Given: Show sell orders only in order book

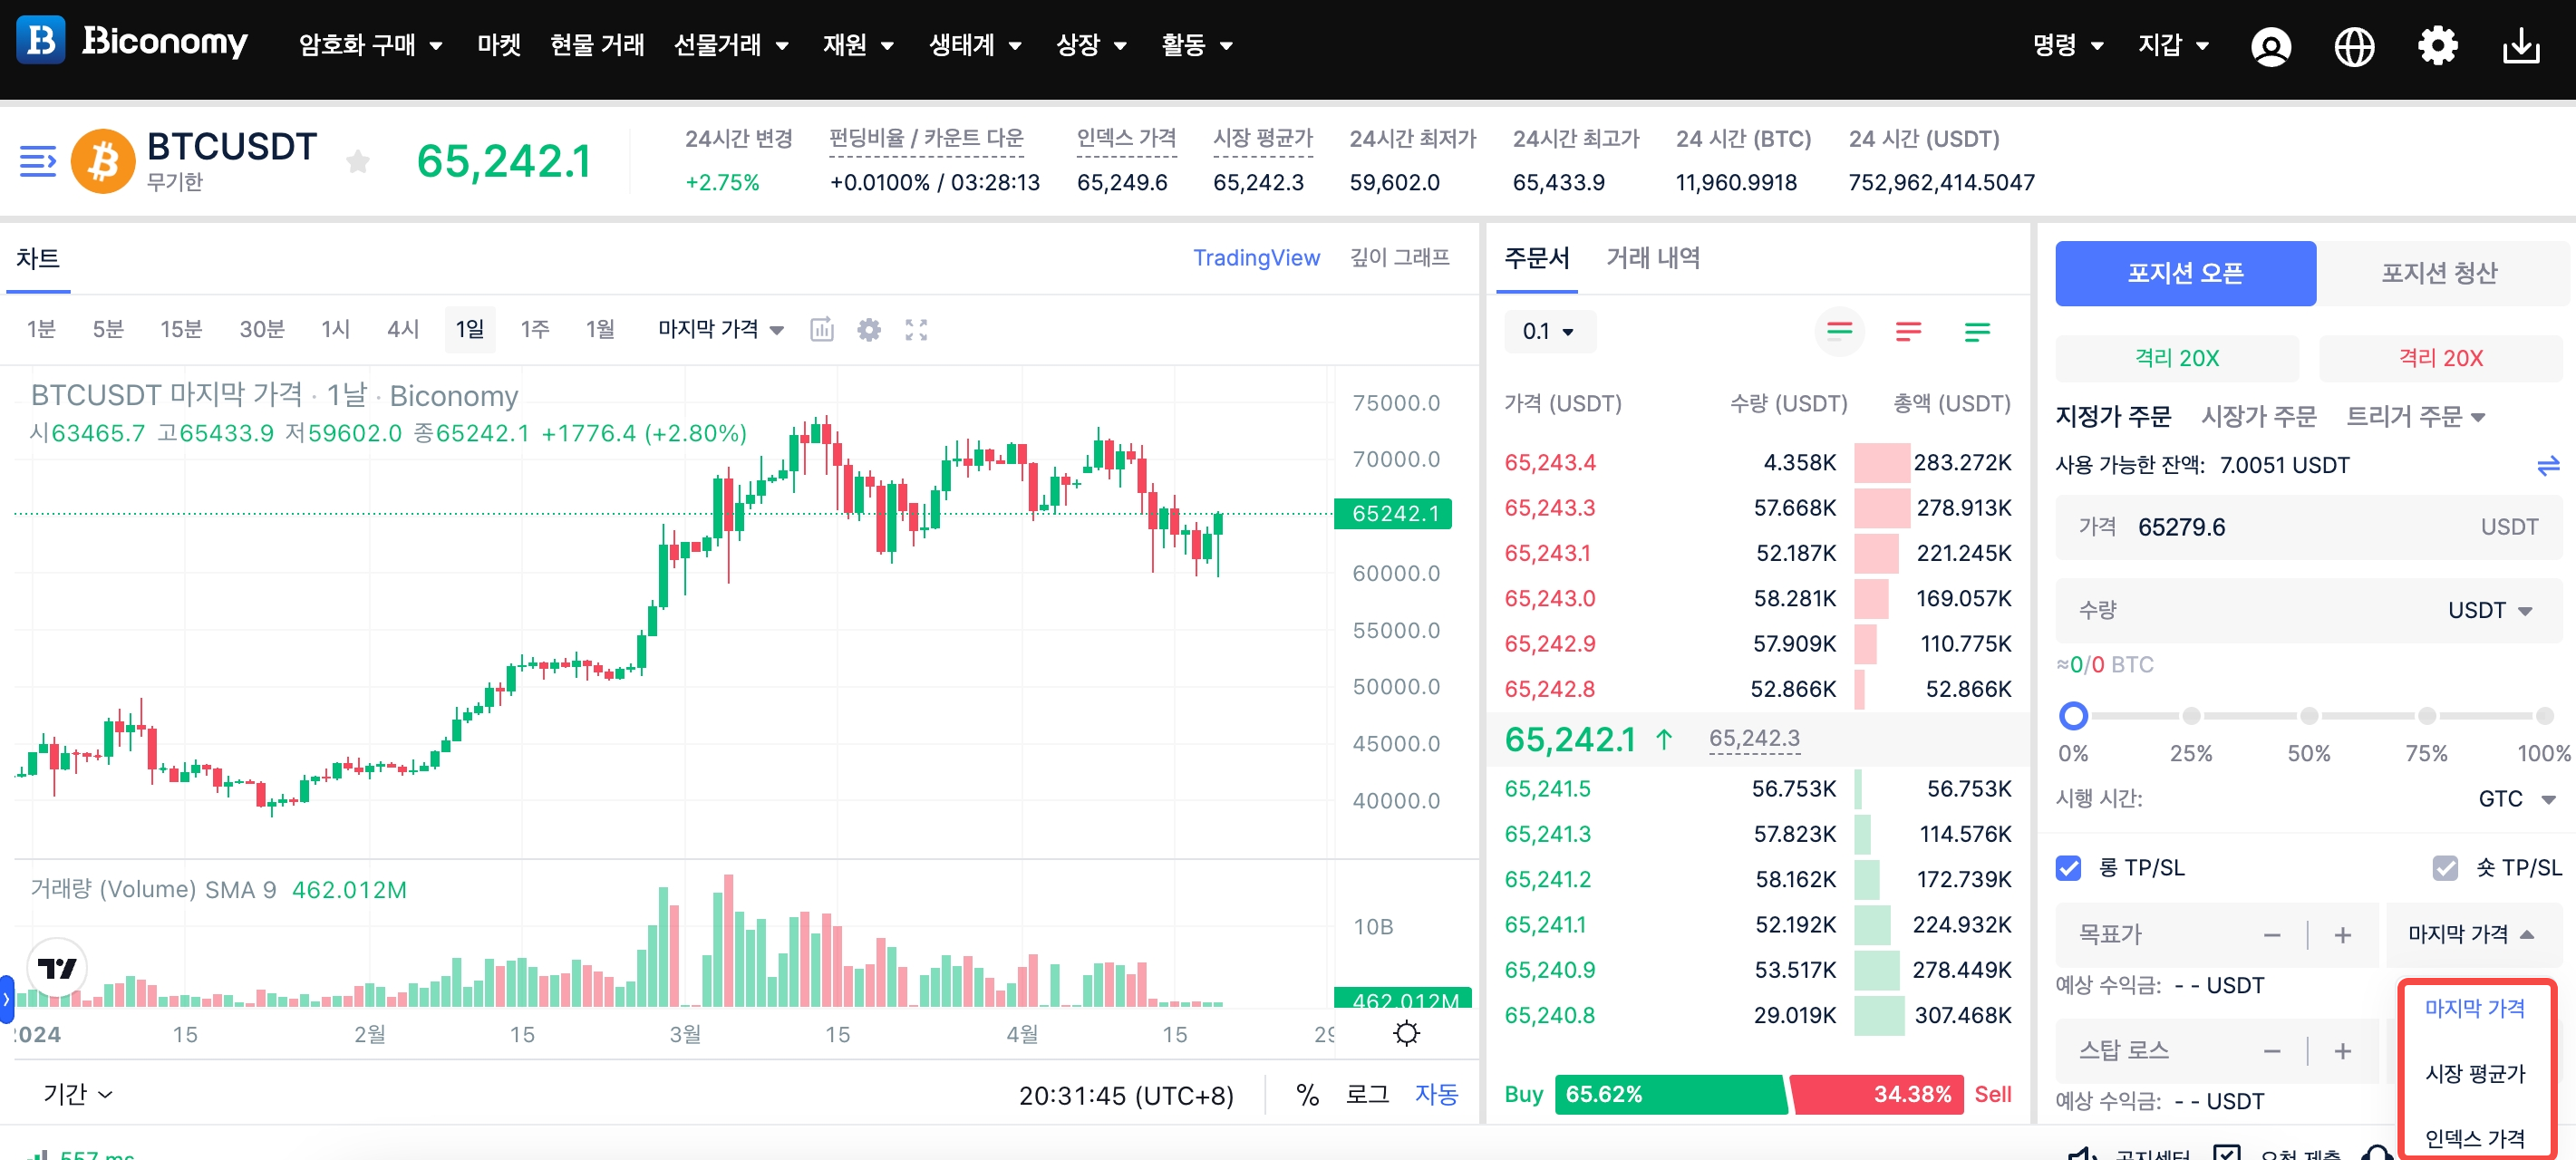Looking at the screenshot, I should pos(1907,332).
